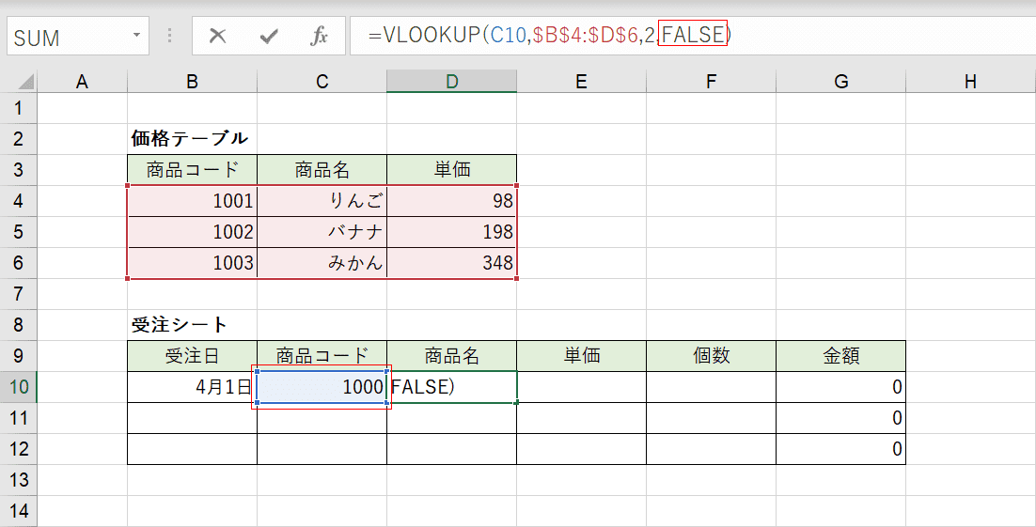The width and height of the screenshot is (1036, 527).
Task: Select the りんご product name cell
Action: [x=322, y=201]
